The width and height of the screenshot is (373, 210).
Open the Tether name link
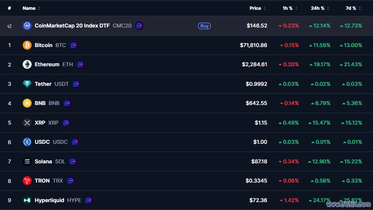point(43,84)
